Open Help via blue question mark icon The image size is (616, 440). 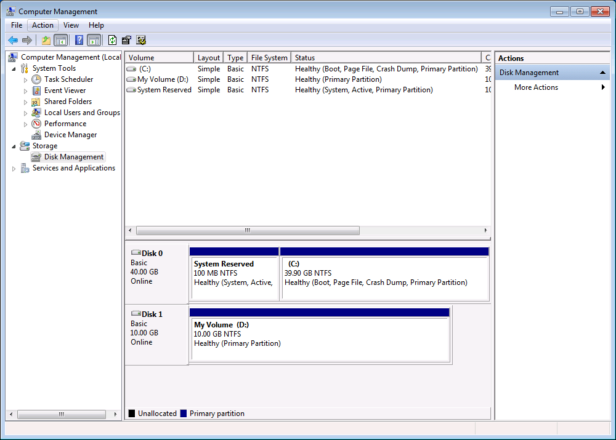tap(79, 41)
